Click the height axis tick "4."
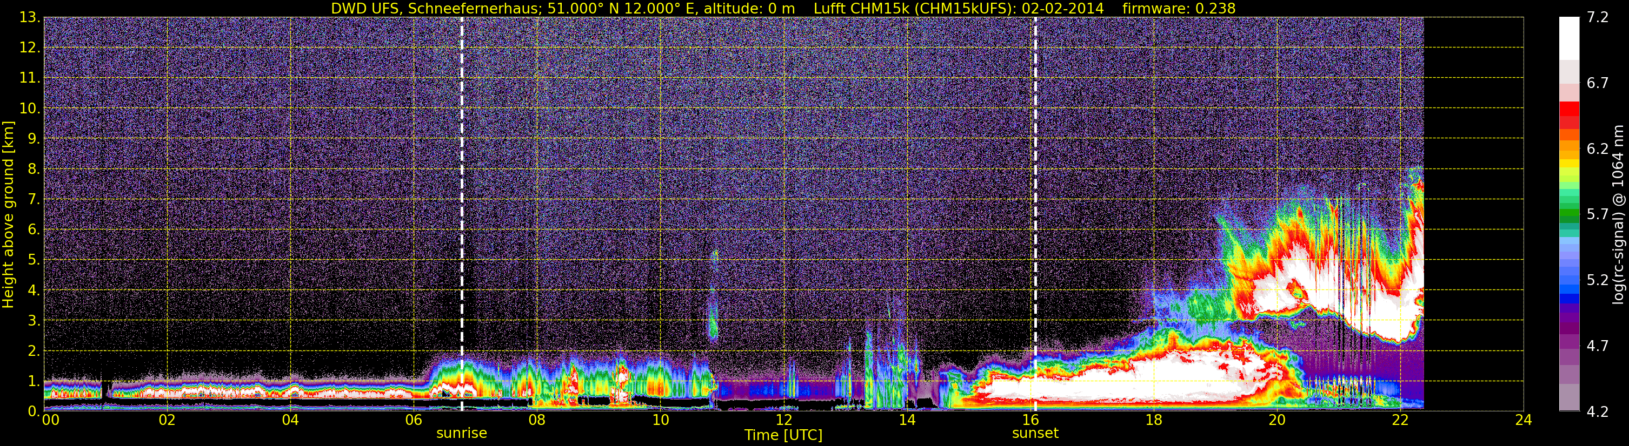Image resolution: width=1629 pixels, height=446 pixels. [x=33, y=290]
